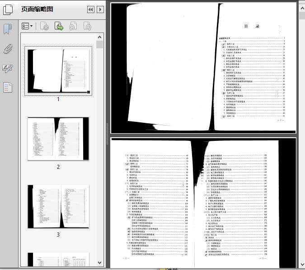Click the 目 录 heading on page

coord(252,26)
